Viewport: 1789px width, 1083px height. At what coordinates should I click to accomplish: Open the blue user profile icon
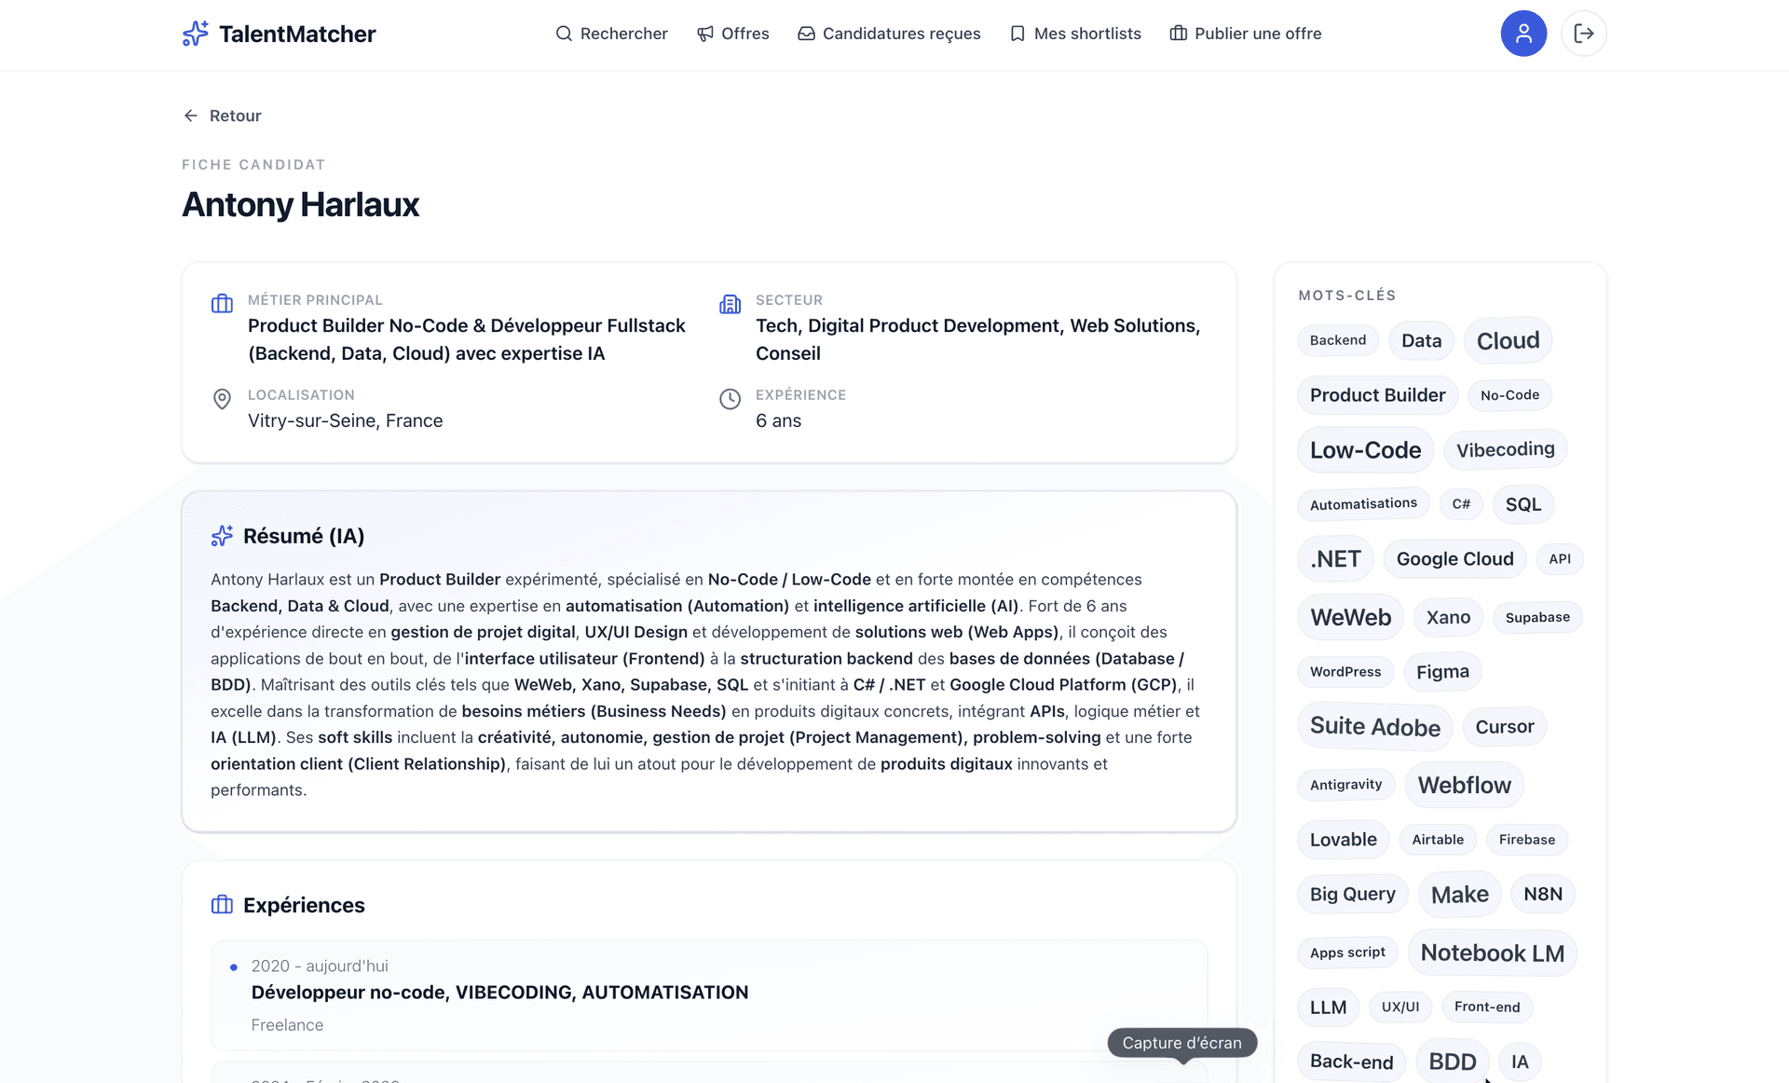click(1523, 34)
